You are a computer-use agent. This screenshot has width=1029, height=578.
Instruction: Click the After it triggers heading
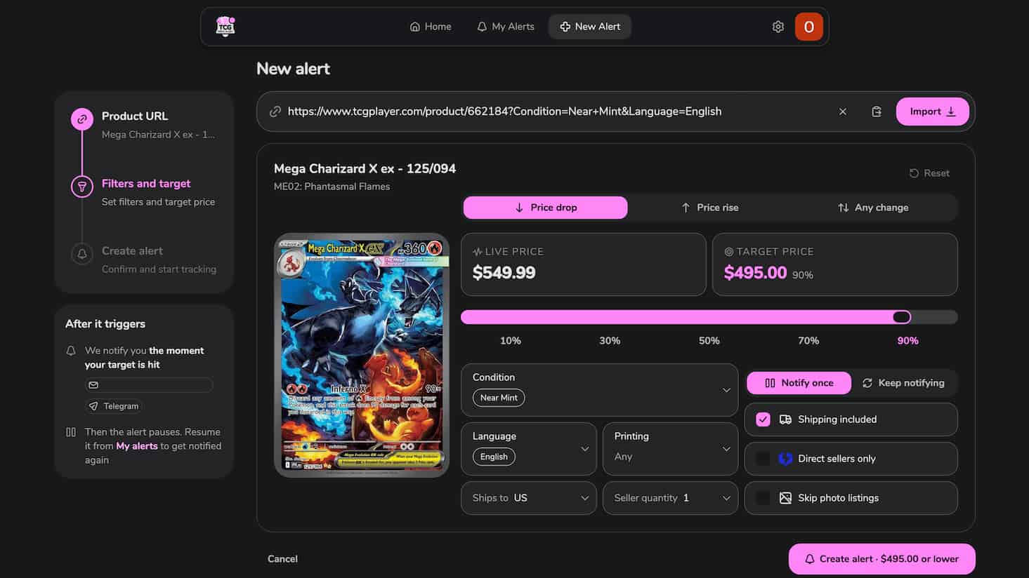(105, 324)
